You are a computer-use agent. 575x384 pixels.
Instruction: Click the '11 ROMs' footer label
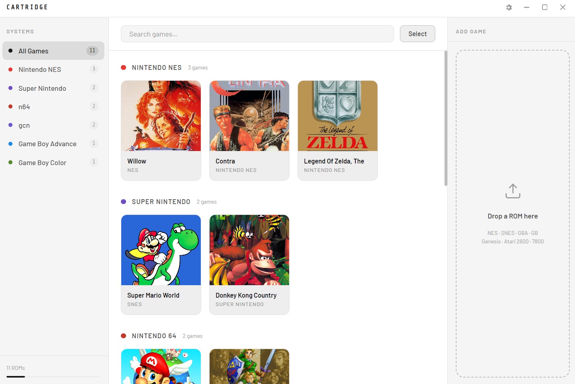click(16, 368)
